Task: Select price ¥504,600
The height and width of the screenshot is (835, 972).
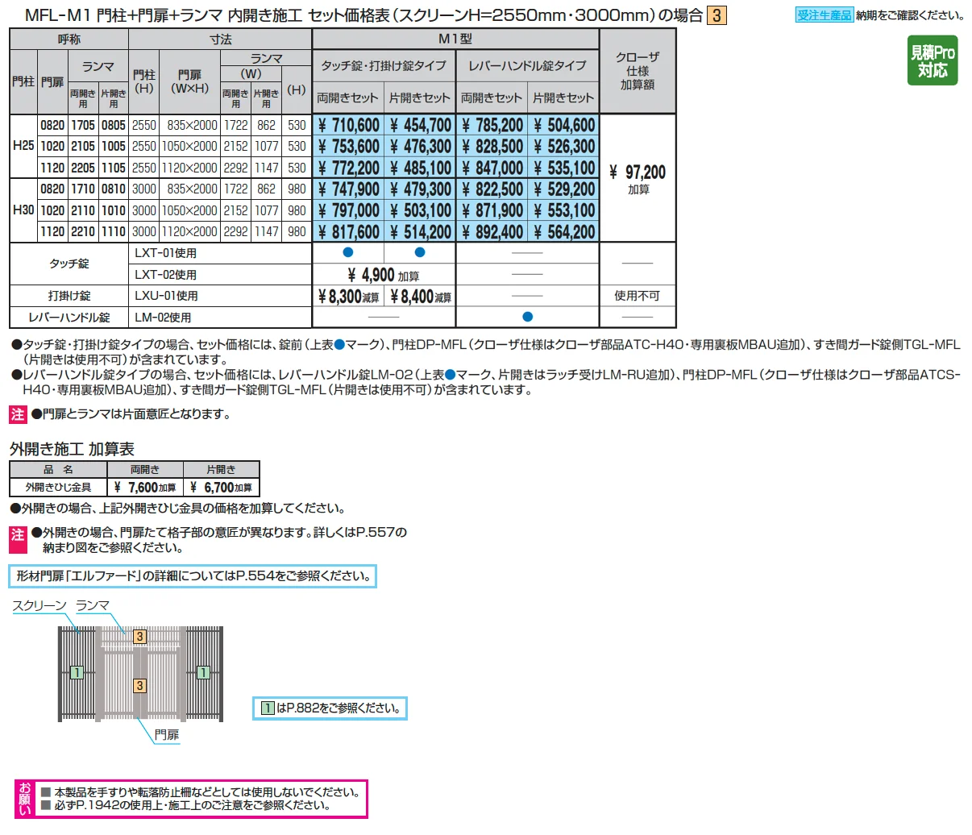Action: click(x=564, y=125)
